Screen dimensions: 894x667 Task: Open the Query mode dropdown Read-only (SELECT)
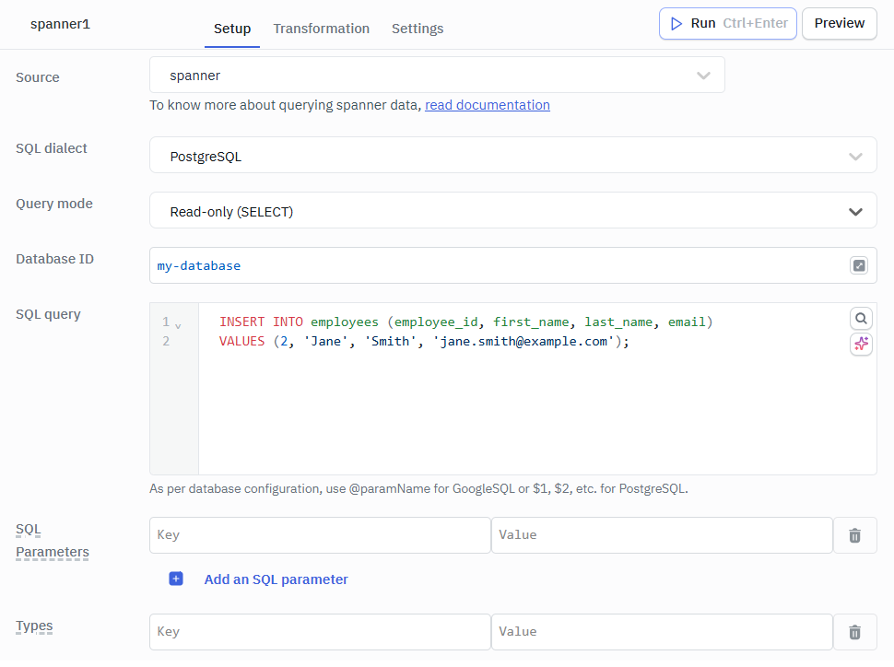(512, 210)
